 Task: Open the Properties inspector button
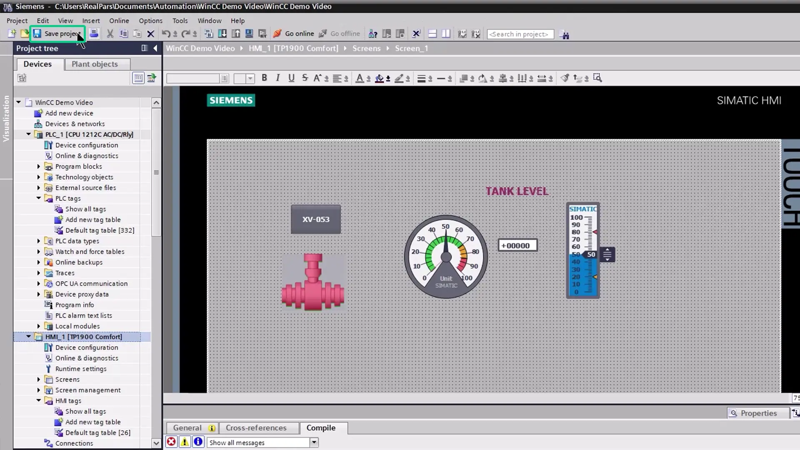[758, 413]
